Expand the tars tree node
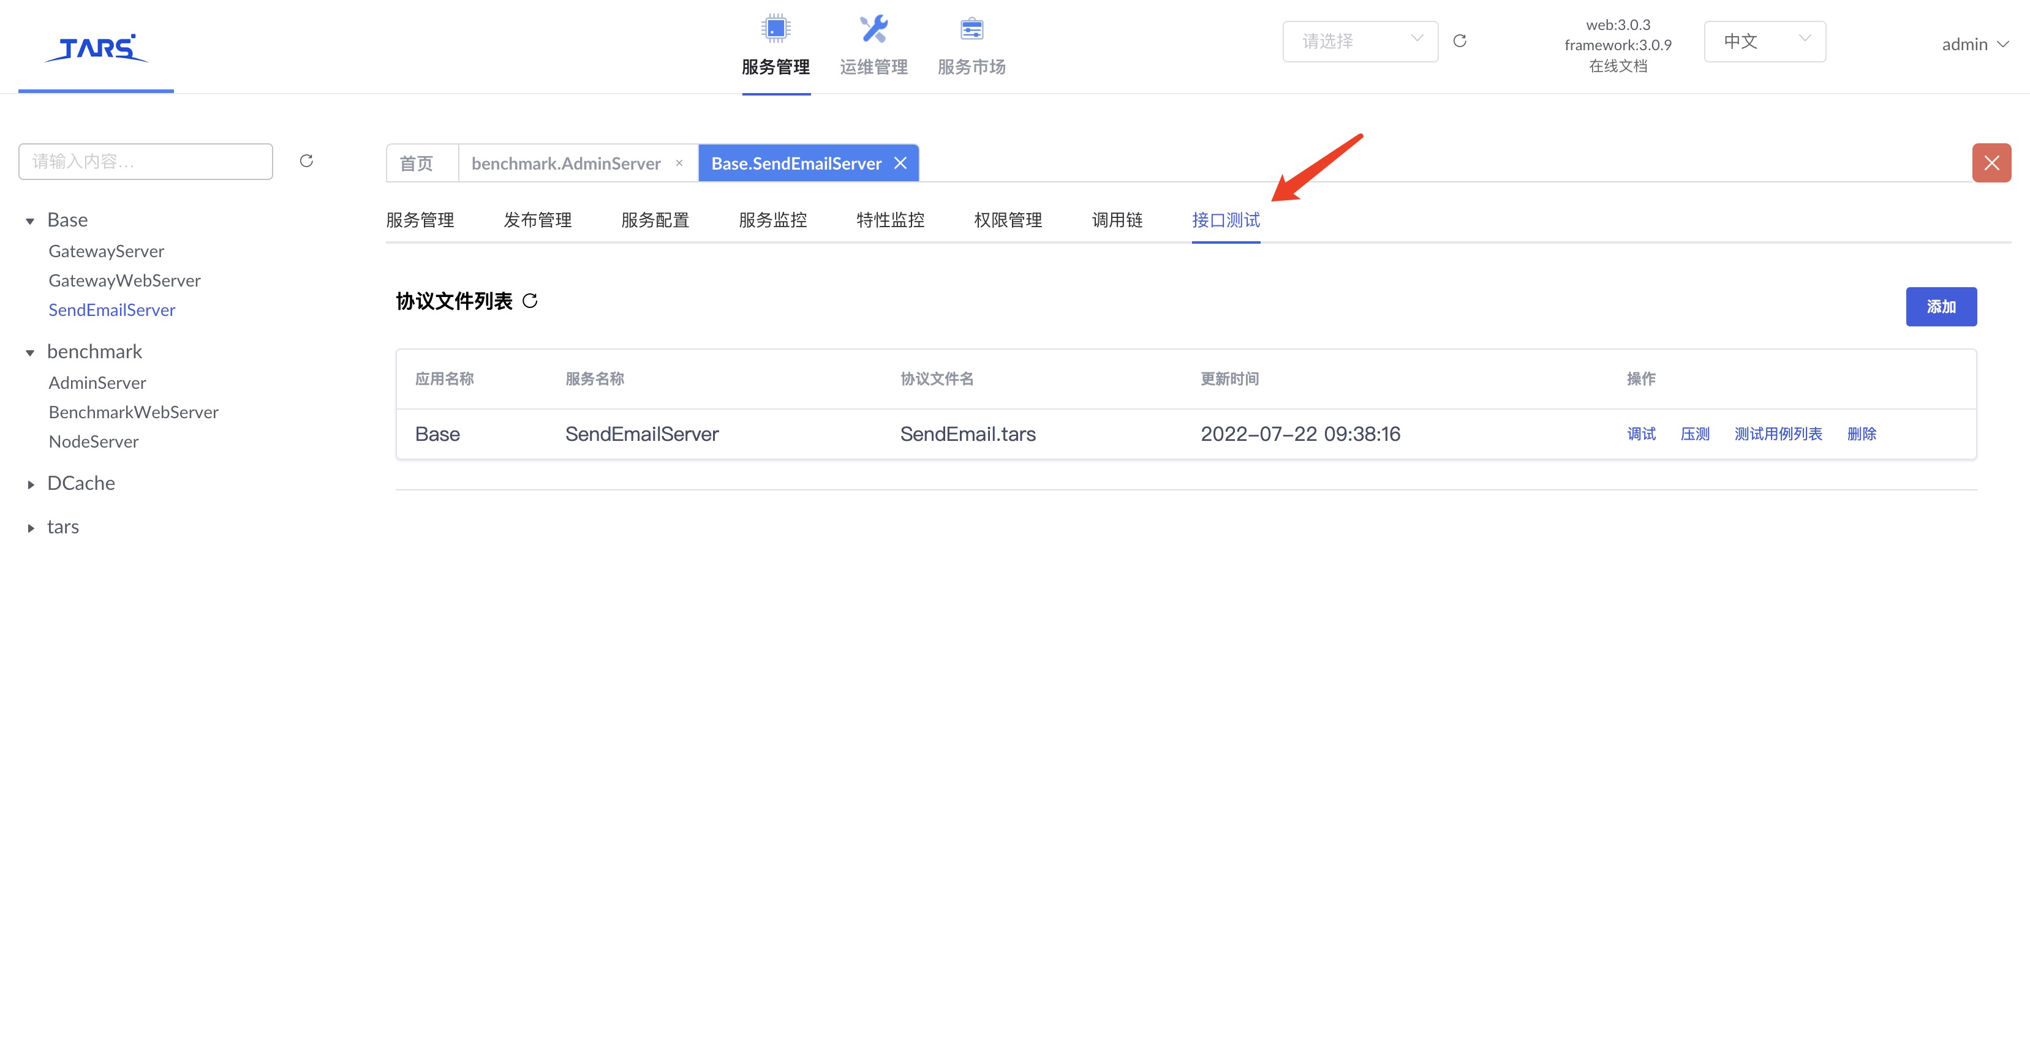 coord(30,528)
